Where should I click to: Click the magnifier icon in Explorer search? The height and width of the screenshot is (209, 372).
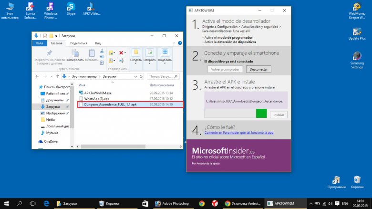[x=176, y=76]
